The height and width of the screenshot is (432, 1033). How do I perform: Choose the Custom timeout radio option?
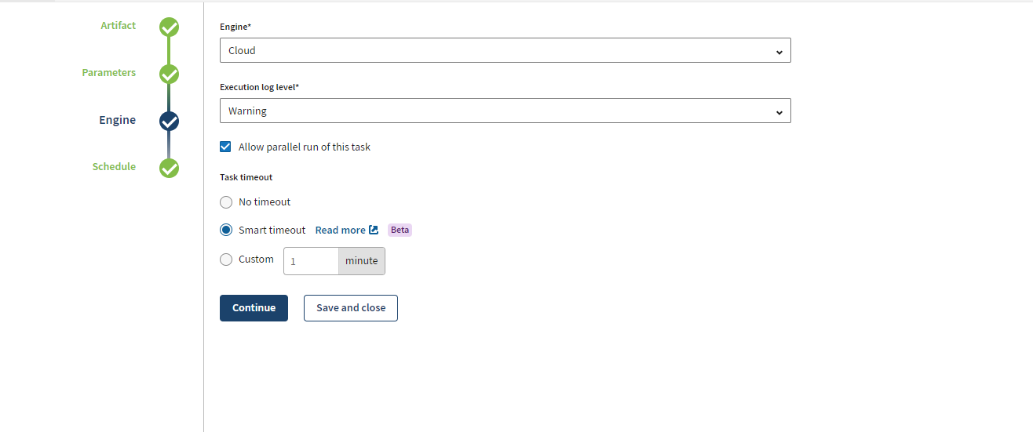point(226,260)
